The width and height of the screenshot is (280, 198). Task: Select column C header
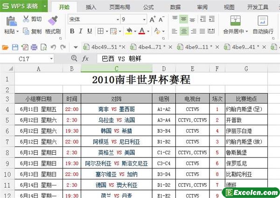coord(117,68)
